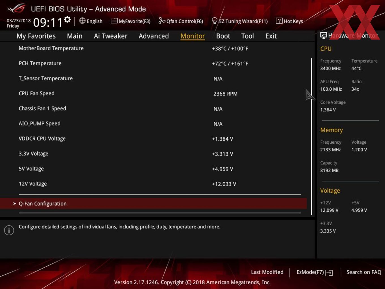Click +12.033 V value
This screenshot has width=385, height=289.
coord(224,184)
